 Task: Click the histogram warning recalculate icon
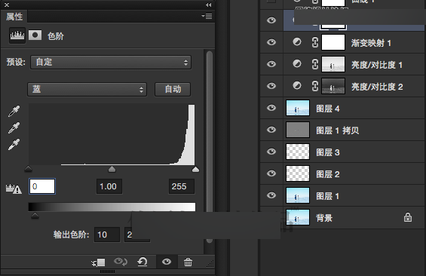(x=14, y=189)
